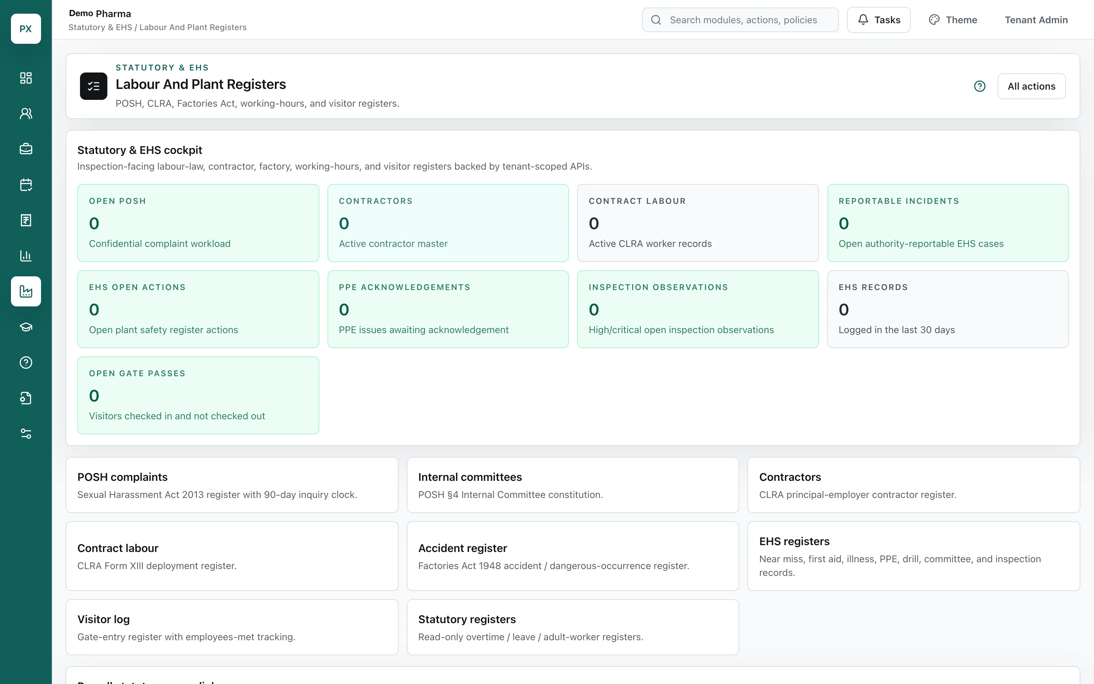Open the Accident register card
The image size is (1094, 684).
coord(573,556)
